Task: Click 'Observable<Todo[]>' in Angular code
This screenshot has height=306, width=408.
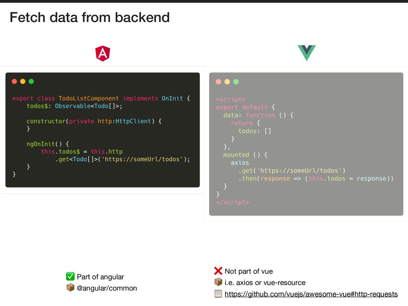Action: point(86,106)
